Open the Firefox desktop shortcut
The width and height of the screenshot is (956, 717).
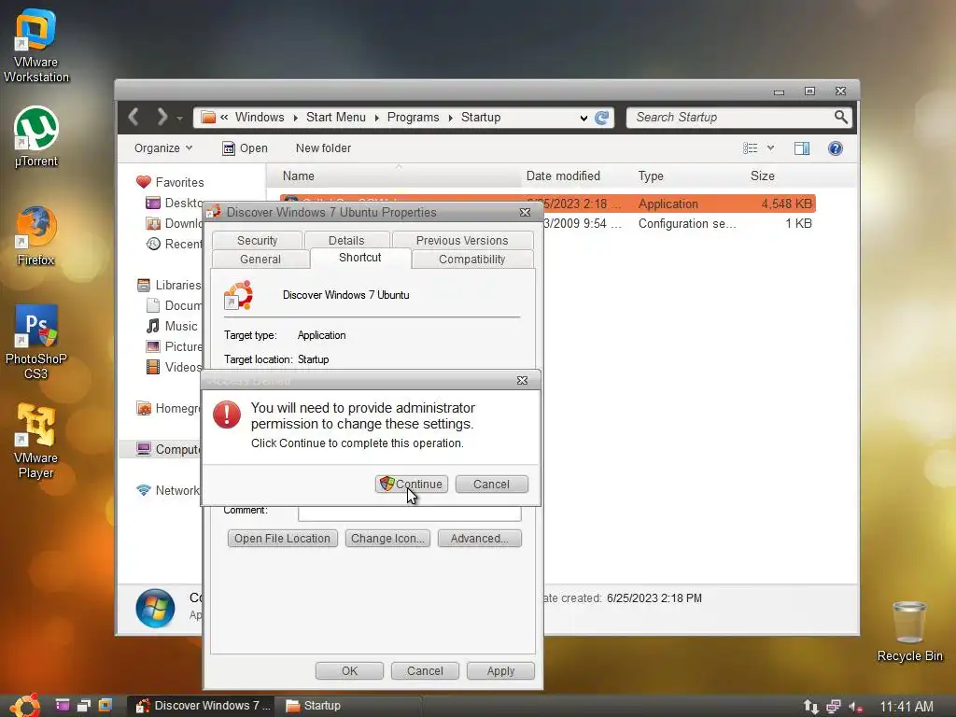pos(36,236)
